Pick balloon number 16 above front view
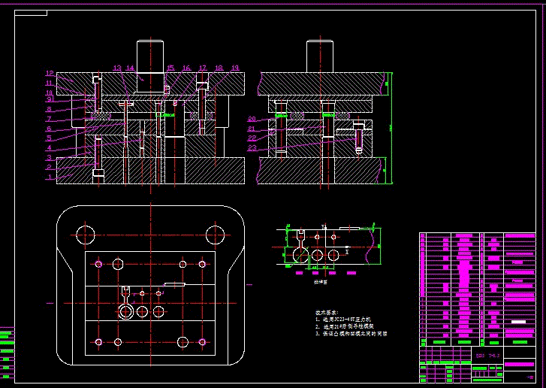The height and width of the screenshot is (388, 546). tap(187, 68)
